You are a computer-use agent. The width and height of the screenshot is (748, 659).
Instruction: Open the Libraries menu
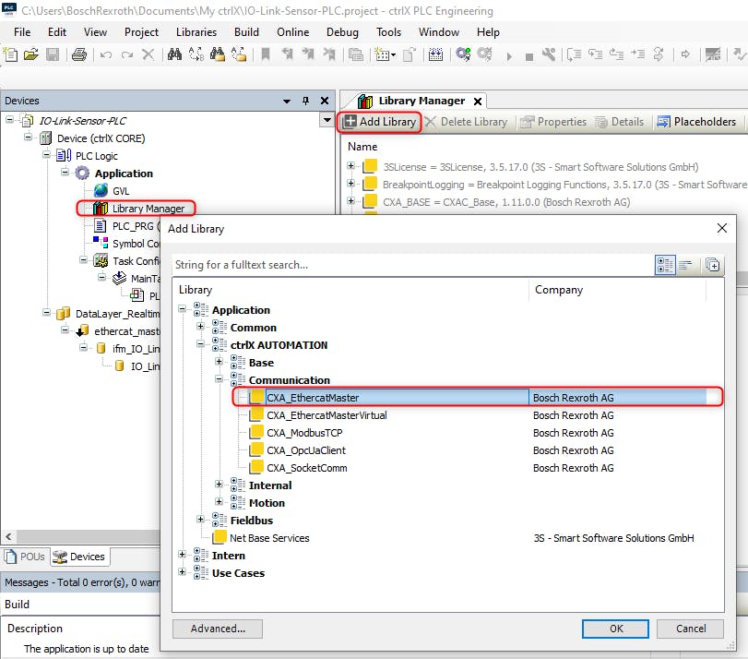tap(196, 32)
